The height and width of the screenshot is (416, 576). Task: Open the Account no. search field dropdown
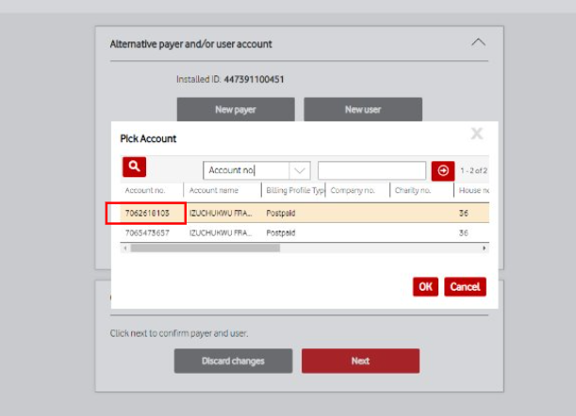tap(299, 170)
